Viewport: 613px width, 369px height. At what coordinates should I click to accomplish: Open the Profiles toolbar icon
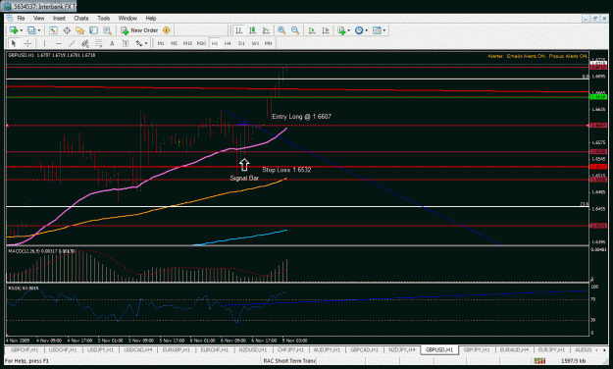coord(31,30)
